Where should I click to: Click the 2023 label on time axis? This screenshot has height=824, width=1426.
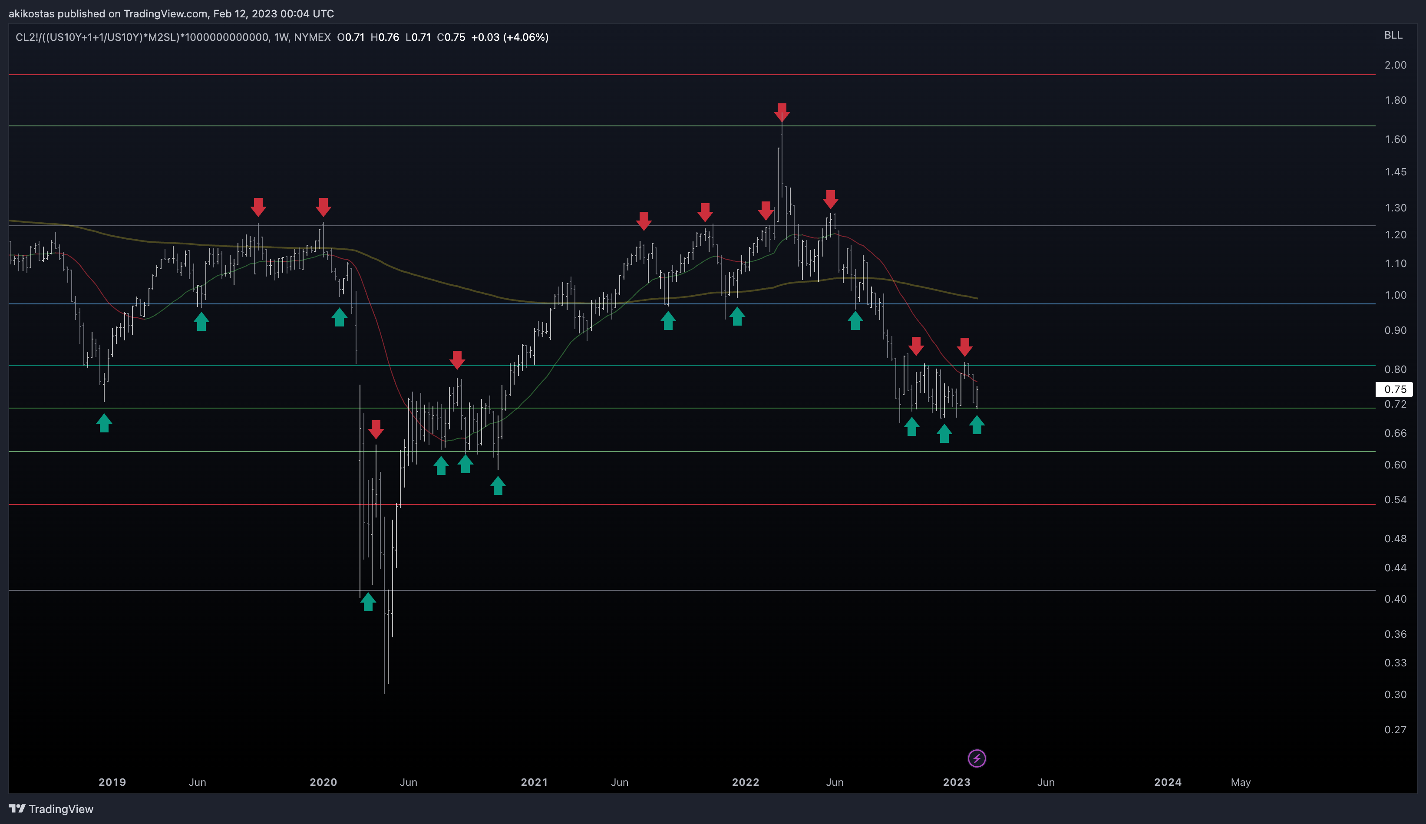tap(956, 782)
